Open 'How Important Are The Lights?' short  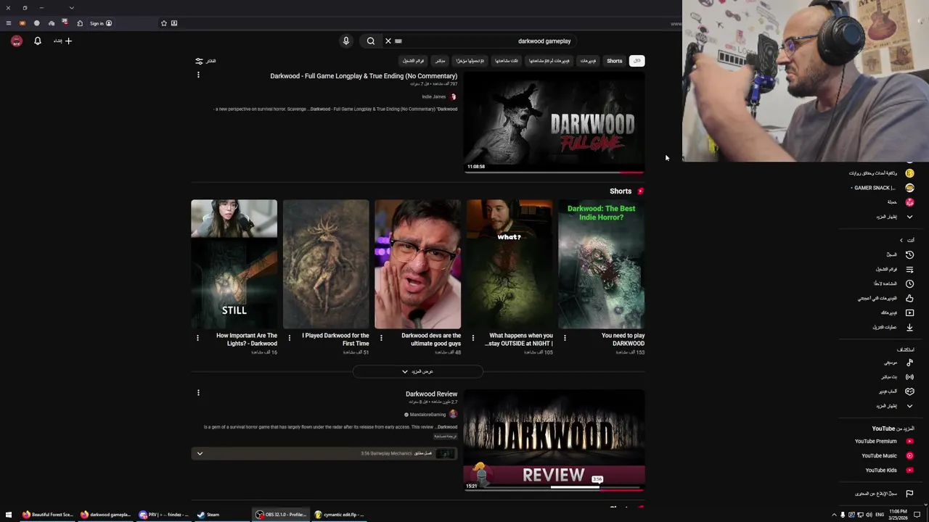[234, 265]
